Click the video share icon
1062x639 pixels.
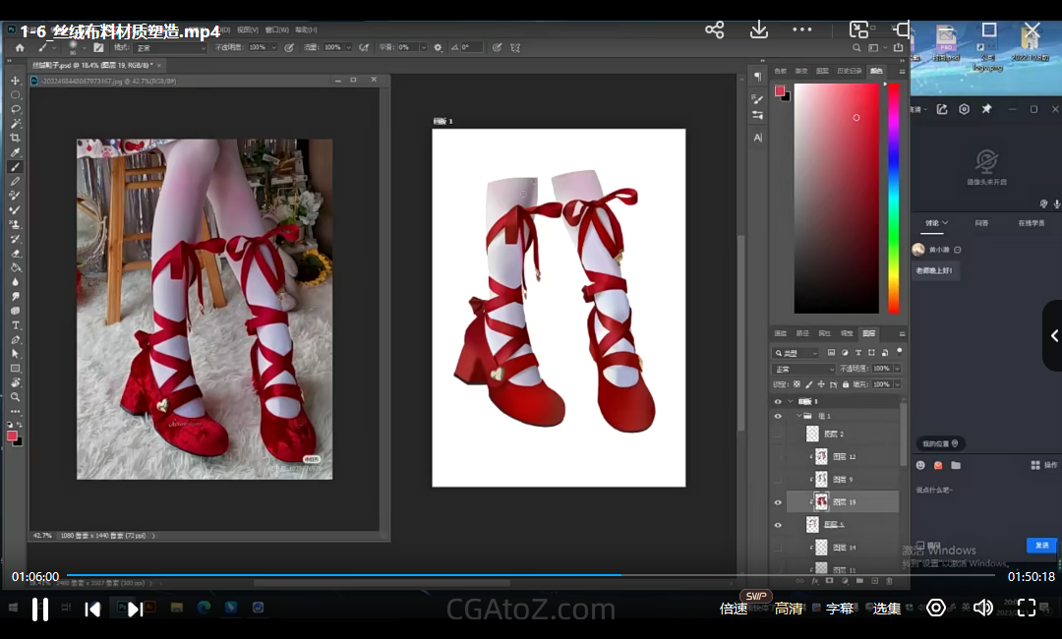point(715,29)
